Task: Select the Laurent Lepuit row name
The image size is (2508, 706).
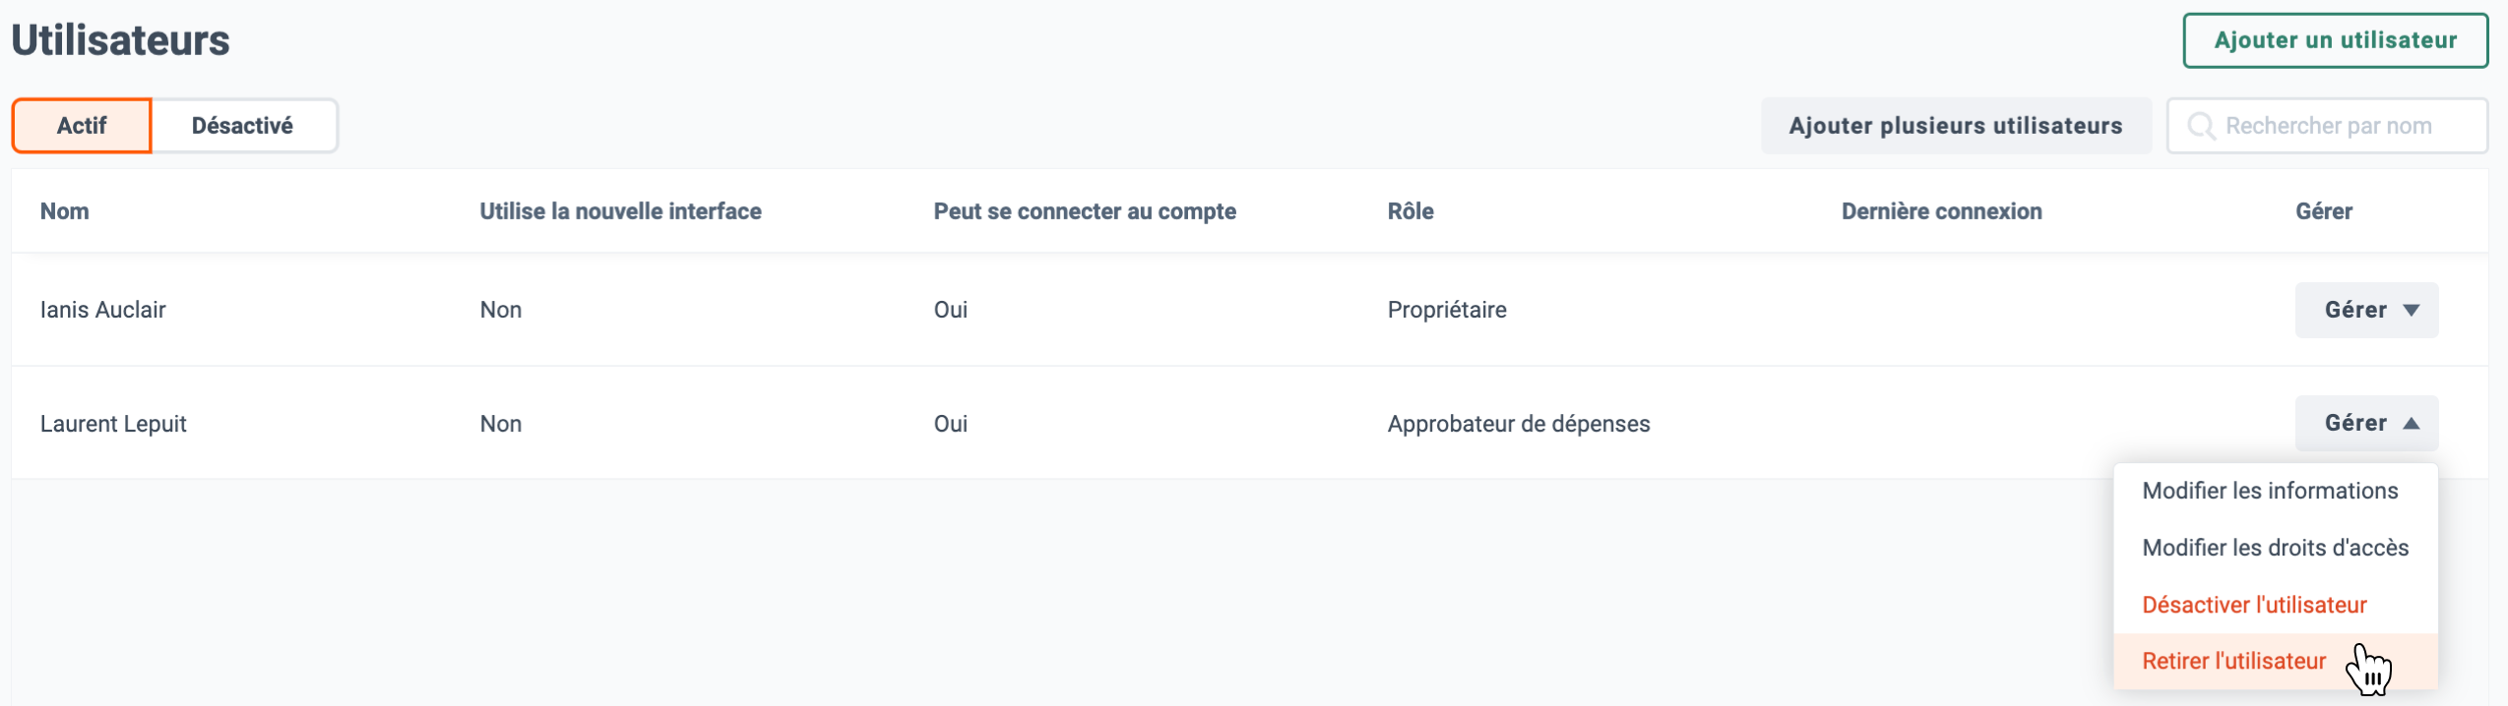Action: point(113,424)
